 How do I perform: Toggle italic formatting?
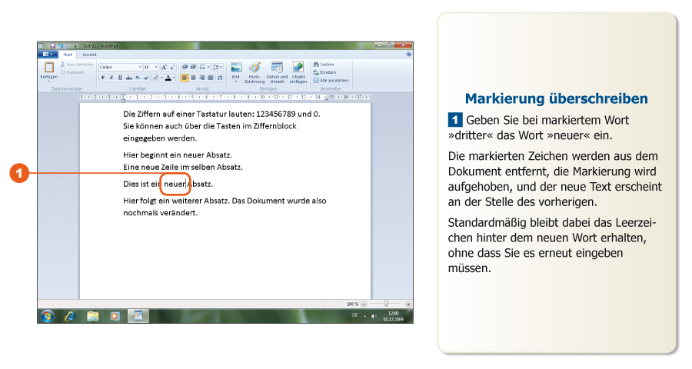coord(111,78)
